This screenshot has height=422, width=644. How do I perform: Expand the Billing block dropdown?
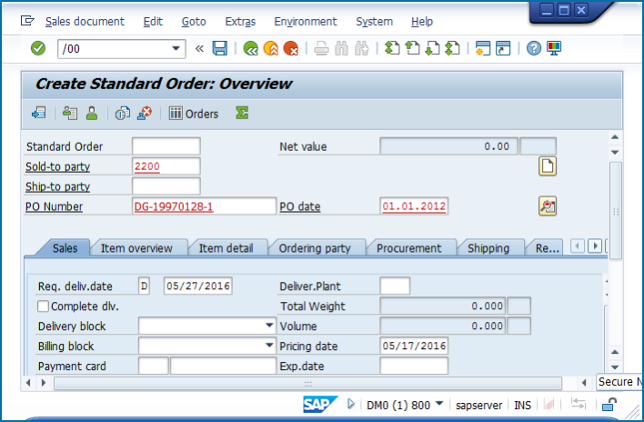click(269, 346)
